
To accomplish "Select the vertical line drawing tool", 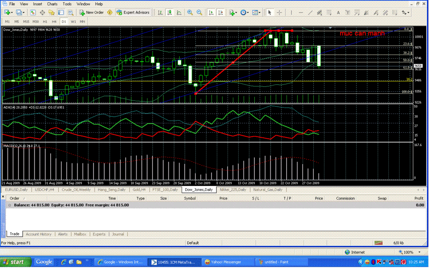I will [292, 13].
